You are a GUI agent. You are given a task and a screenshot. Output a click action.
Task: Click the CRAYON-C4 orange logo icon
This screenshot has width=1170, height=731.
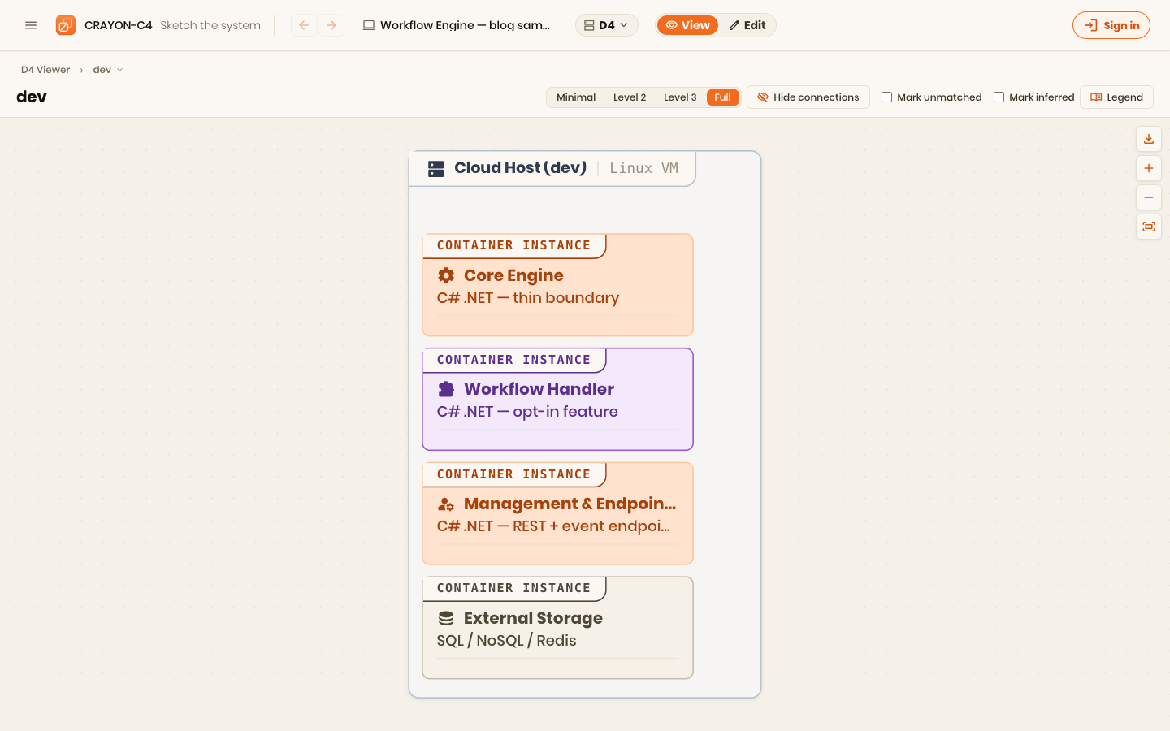pos(66,25)
